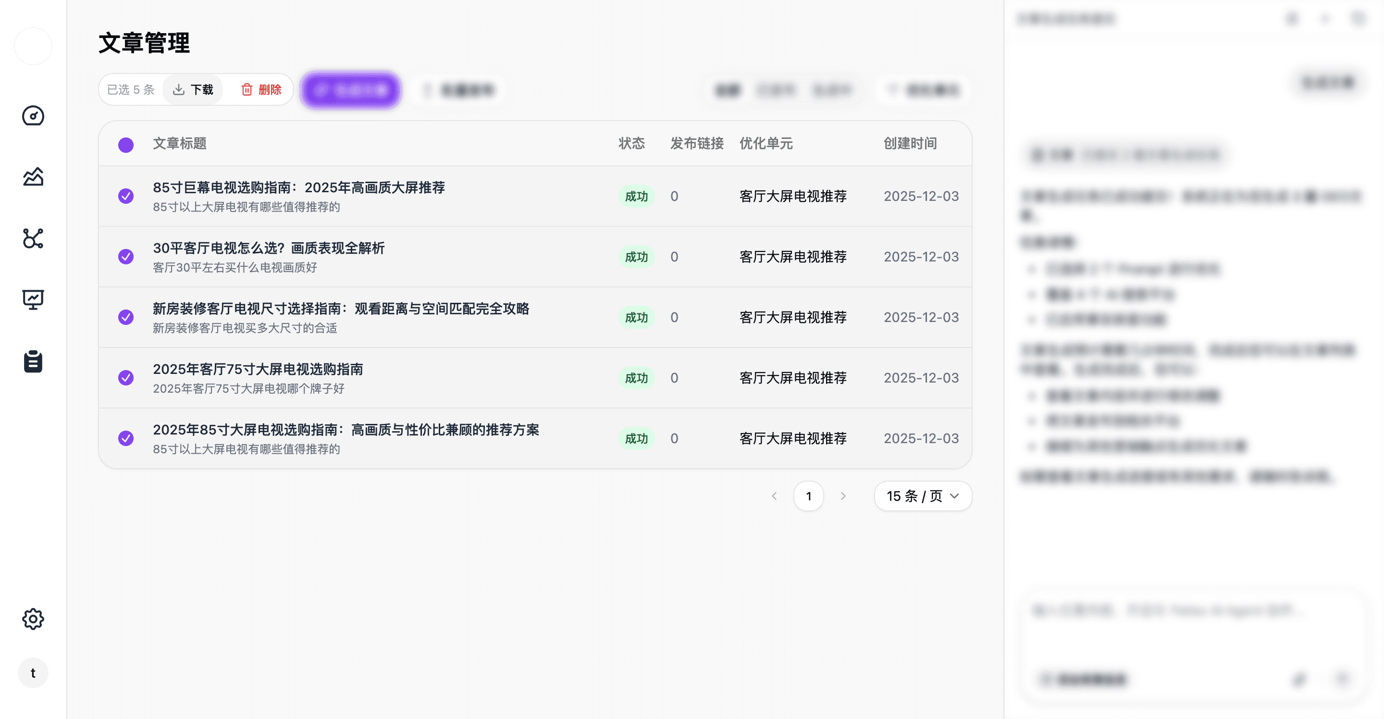1384x719 pixels.
Task: Open the 15 条/页 page-size dropdown
Action: coord(922,496)
